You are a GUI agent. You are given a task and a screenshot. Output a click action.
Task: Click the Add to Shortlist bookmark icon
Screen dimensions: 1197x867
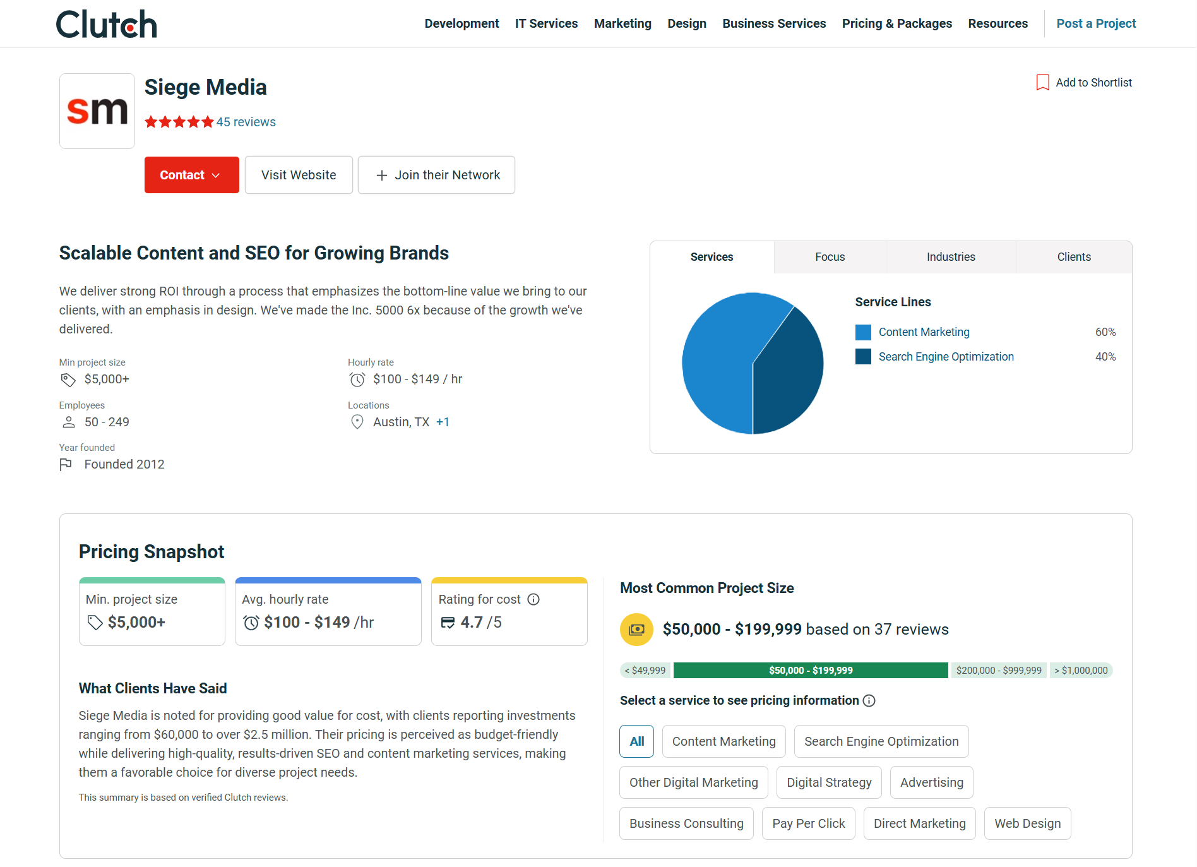[x=1042, y=83]
